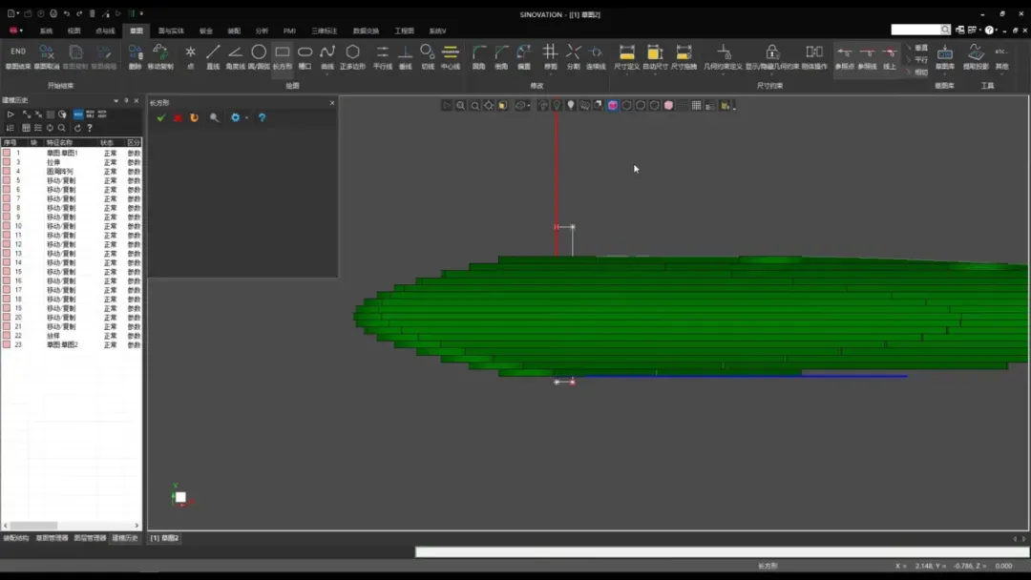
Task: Choose the 正多边形 polygon tool
Action: coord(352,56)
